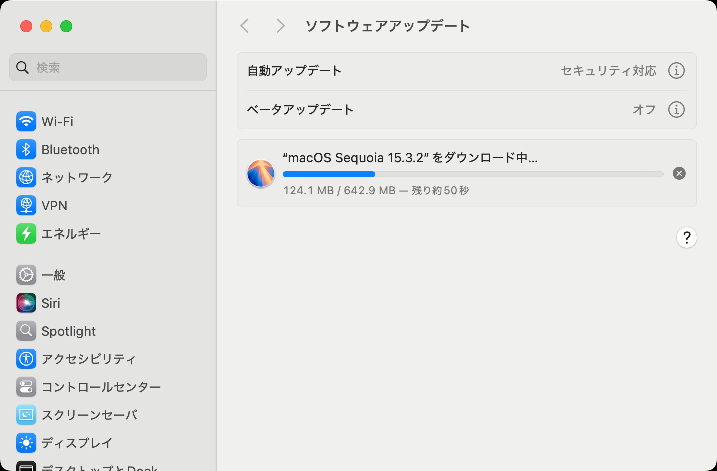Show info for 自動アップデート
This screenshot has height=471, width=717.
click(x=676, y=71)
